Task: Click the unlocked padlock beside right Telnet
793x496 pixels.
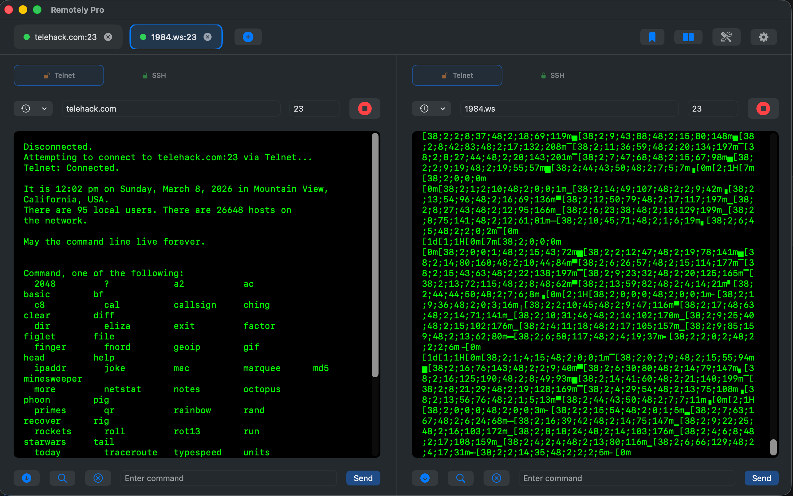Action: pos(445,75)
